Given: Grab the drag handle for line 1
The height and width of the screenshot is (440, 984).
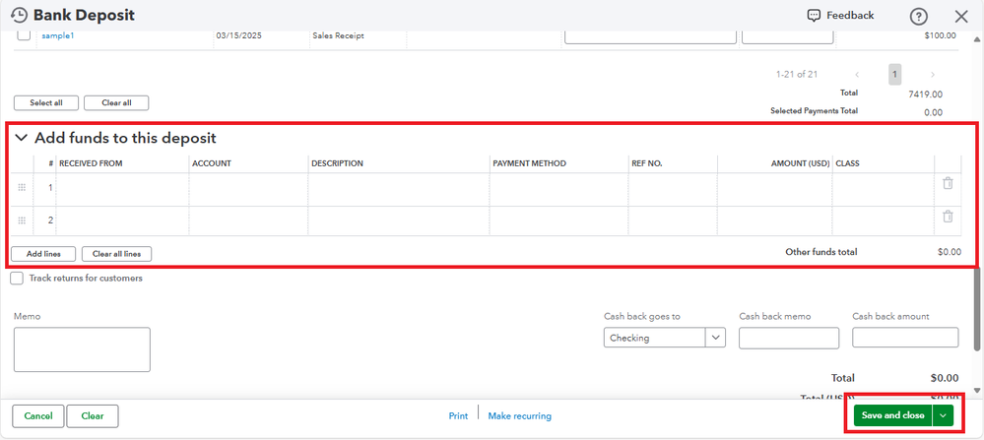Looking at the screenshot, I should [x=22, y=187].
